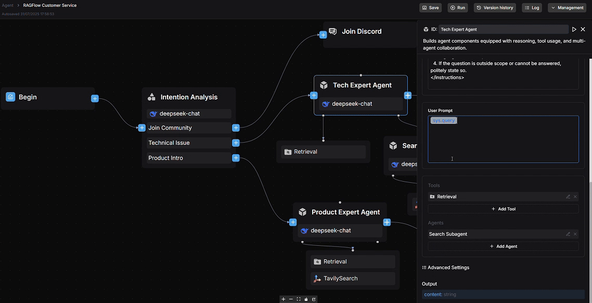Click the Intention Analysis shapes icon
The height and width of the screenshot is (303, 592).
pos(151,97)
